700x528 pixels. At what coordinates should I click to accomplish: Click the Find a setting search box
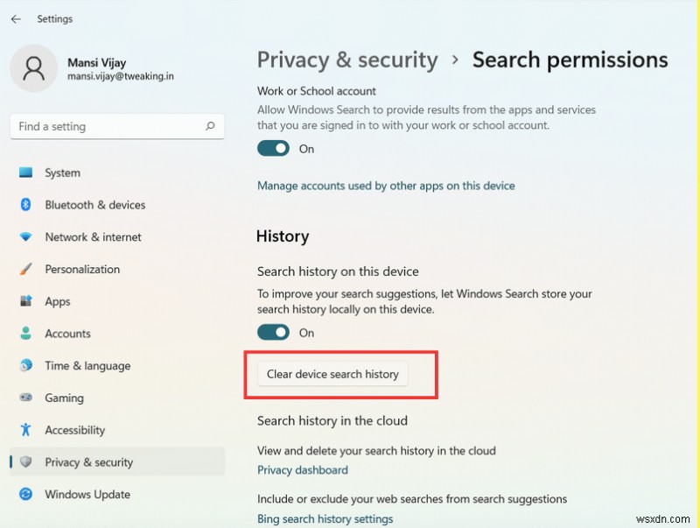[116, 126]
